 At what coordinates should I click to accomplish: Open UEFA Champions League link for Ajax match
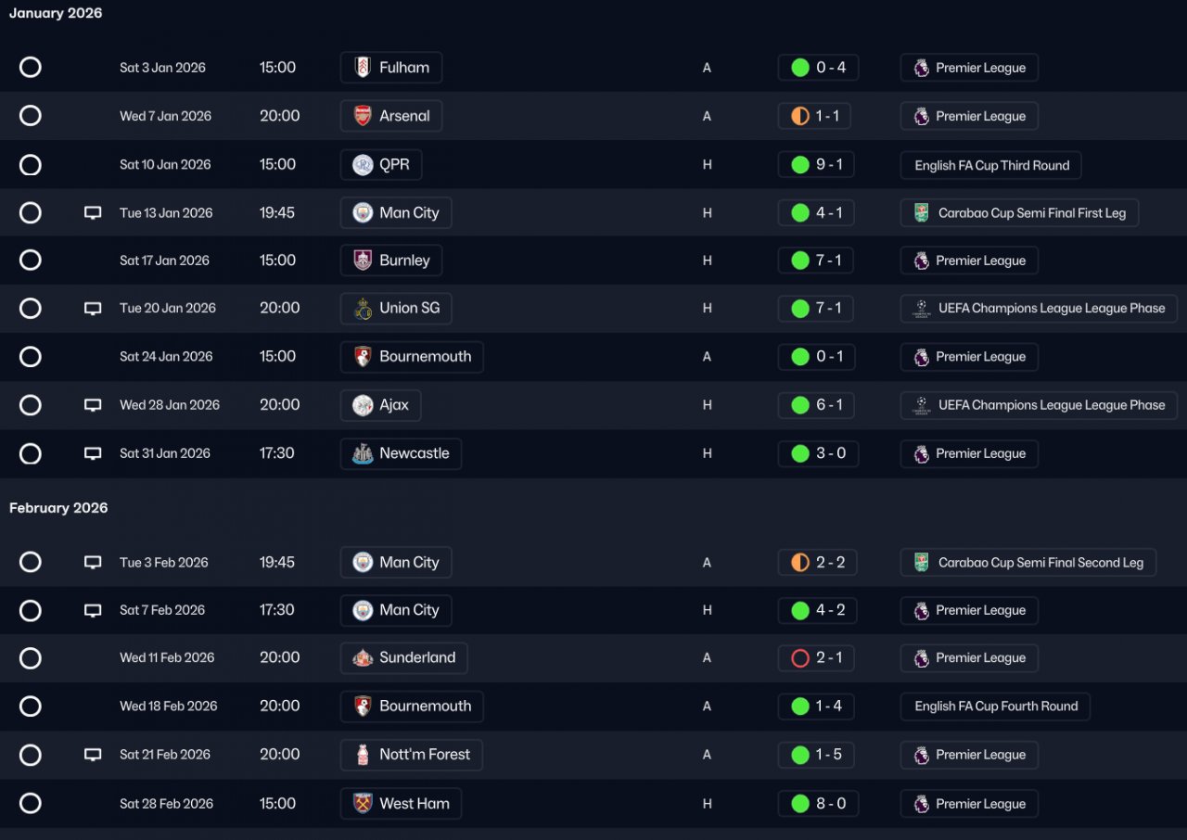[1039, 405]
